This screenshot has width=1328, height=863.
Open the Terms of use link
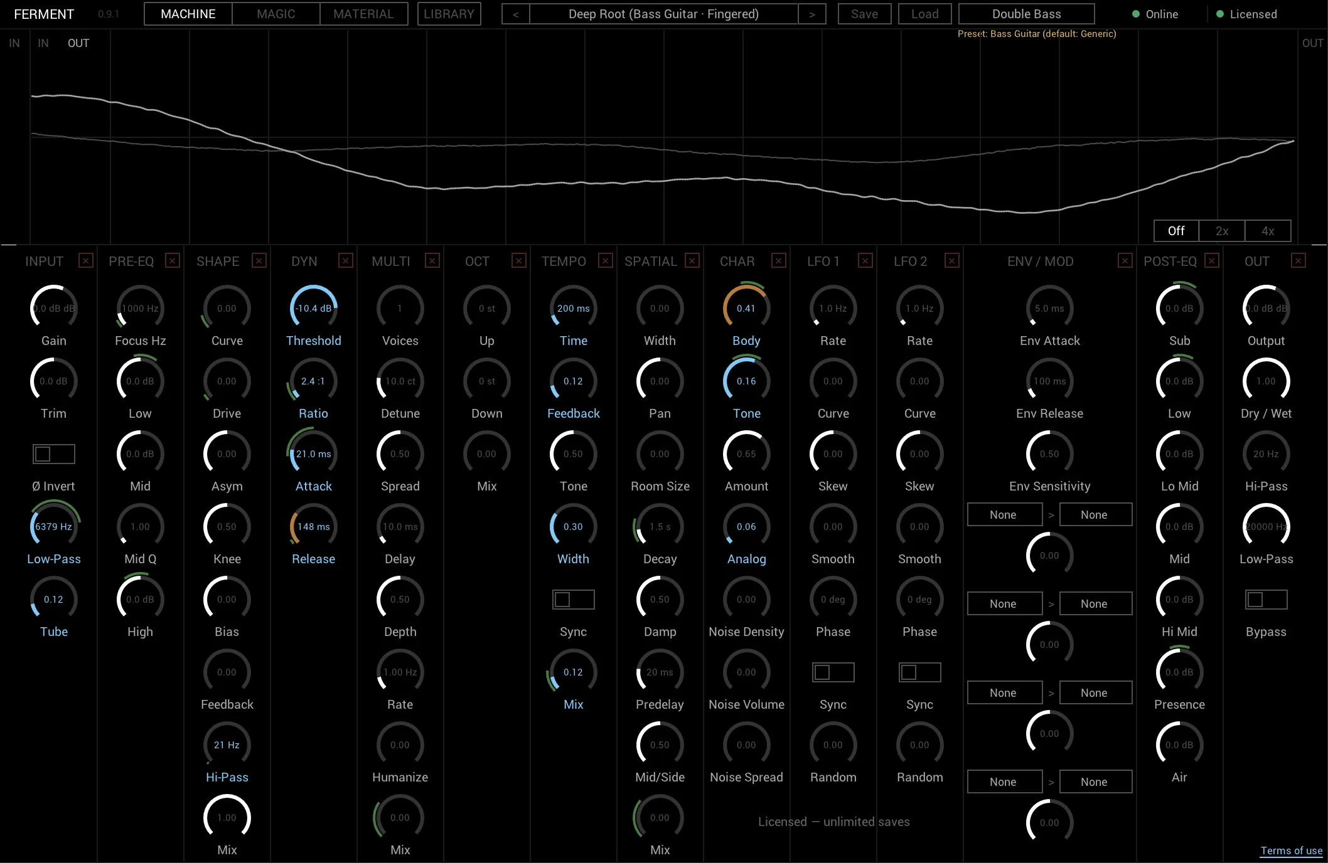1291,850
